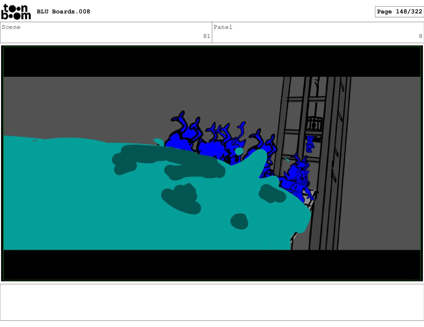This screenshot has width=424, height=327.
Task: Click the Panel label
Action: click(223, 27)
